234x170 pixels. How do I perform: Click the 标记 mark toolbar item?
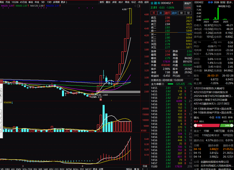tap(134, 2)
